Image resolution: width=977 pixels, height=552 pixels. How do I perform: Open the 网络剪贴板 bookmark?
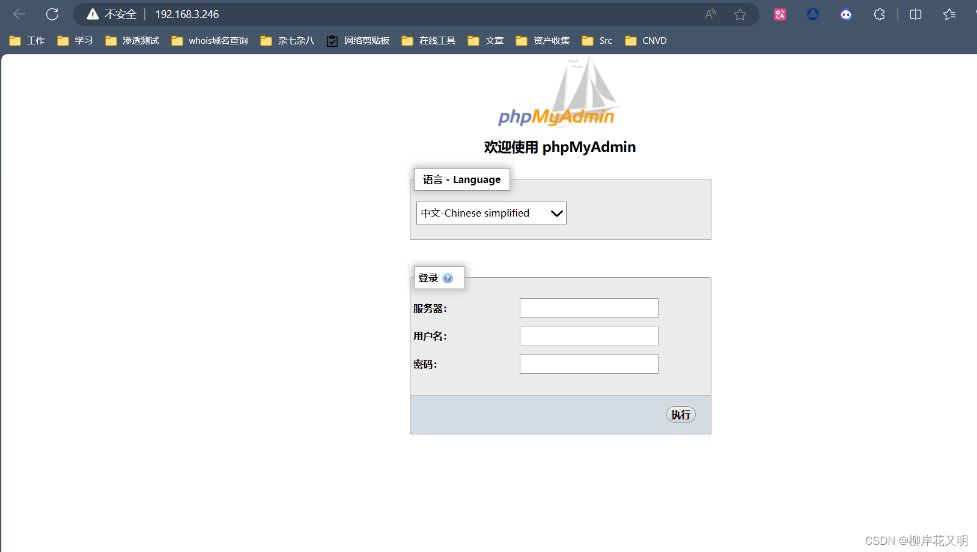(x=358, y=41)
